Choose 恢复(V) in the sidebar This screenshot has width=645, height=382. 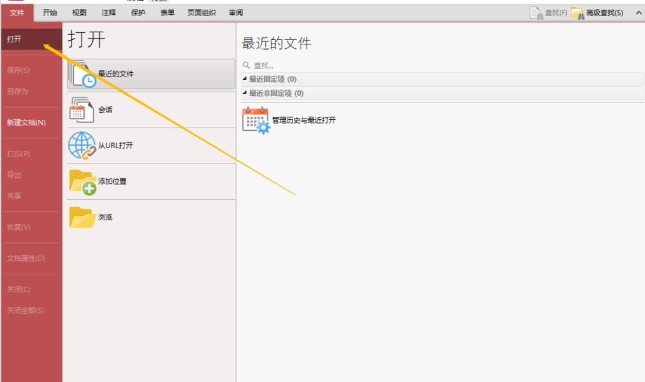tap(19, 227)
